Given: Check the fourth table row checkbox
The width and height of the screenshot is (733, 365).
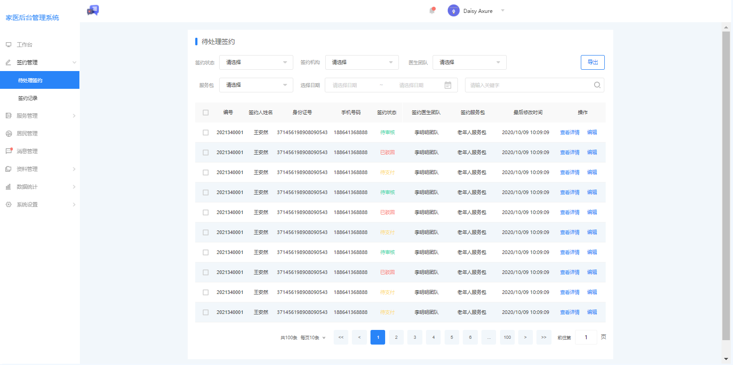Looking at the screenshot, I should click(x=205, y=192).
